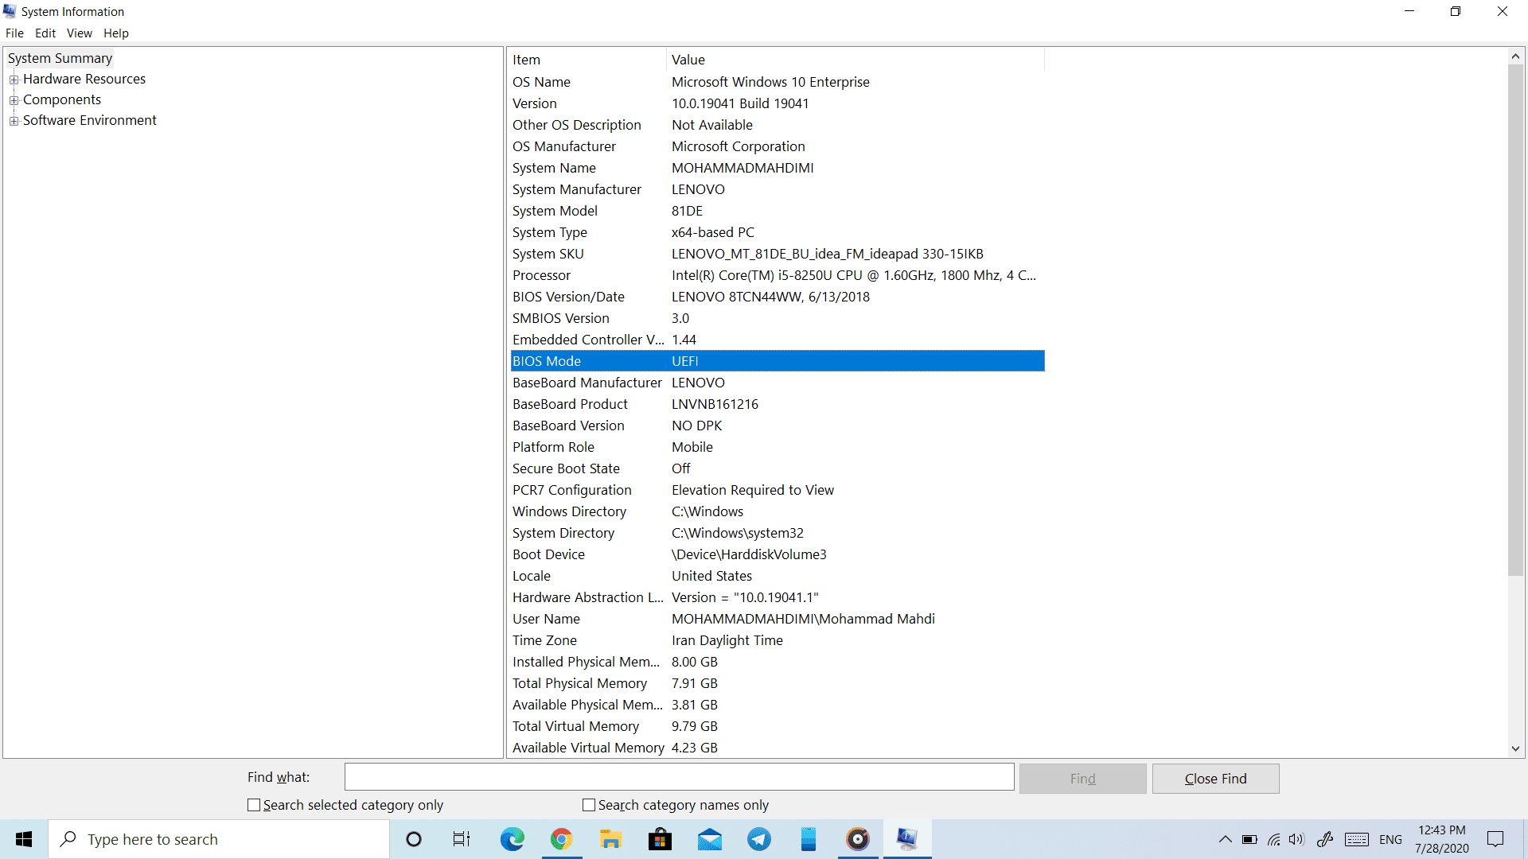The height and width of the screenshot is (859, 1528).
Task: Click Type here to search box
Action: pyautogui.click(x=219, y=839)
